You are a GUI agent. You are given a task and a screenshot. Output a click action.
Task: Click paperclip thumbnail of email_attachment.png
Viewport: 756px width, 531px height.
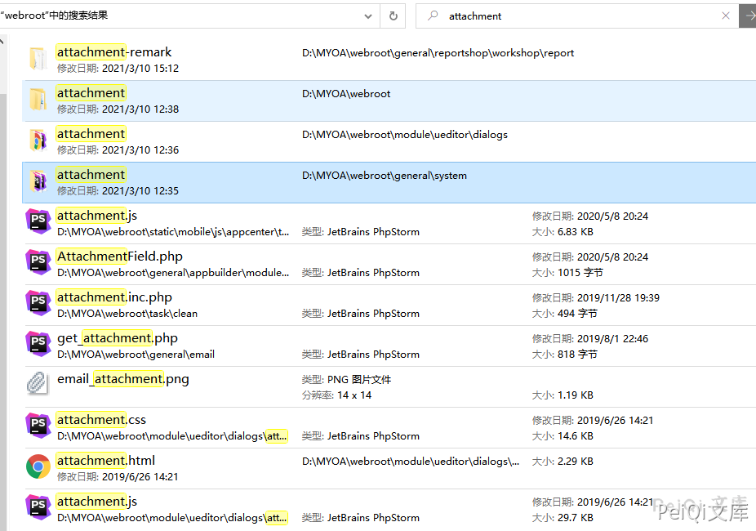point(38,384)
